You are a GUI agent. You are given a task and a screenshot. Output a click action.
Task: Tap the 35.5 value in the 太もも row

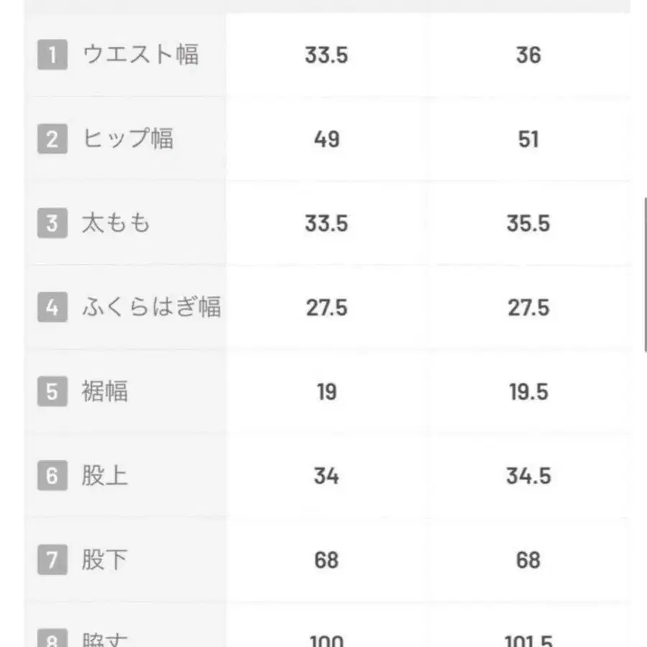pos(528,223)
